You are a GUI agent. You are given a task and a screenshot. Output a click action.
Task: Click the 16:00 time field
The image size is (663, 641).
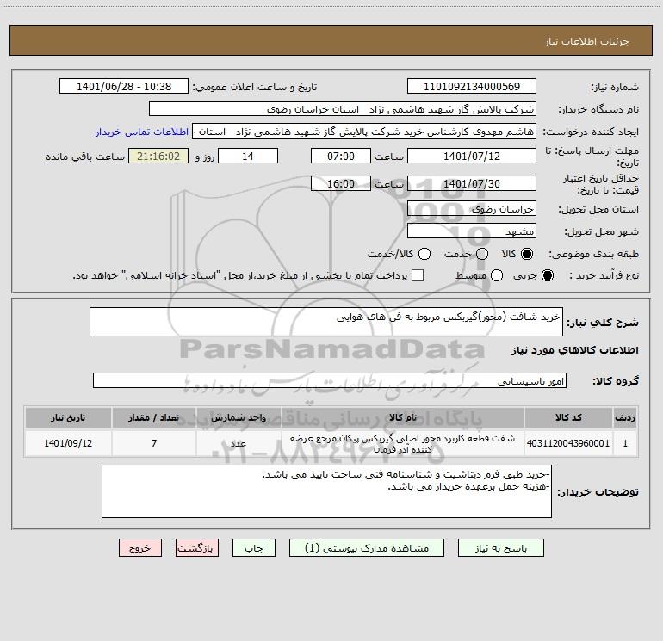(x=341, y=183)
